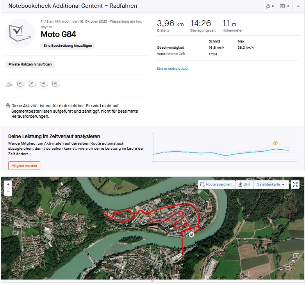The width and height of the screenshot is (305, 285).
Task: Zoom out on the map with minus
Action: pos(8,192)
